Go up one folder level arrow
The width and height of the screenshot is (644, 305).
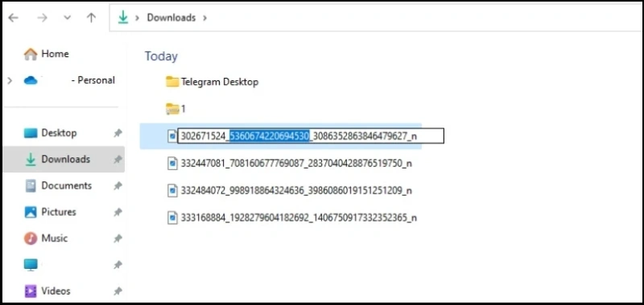[x=91, y=18]
